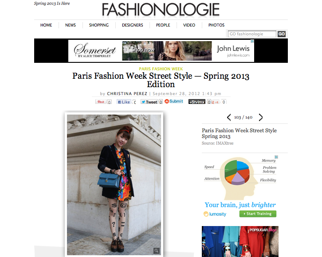Open the AdChoices icon on John Lewis banner
Screen dimensions: 322x257
click(252, 42)
